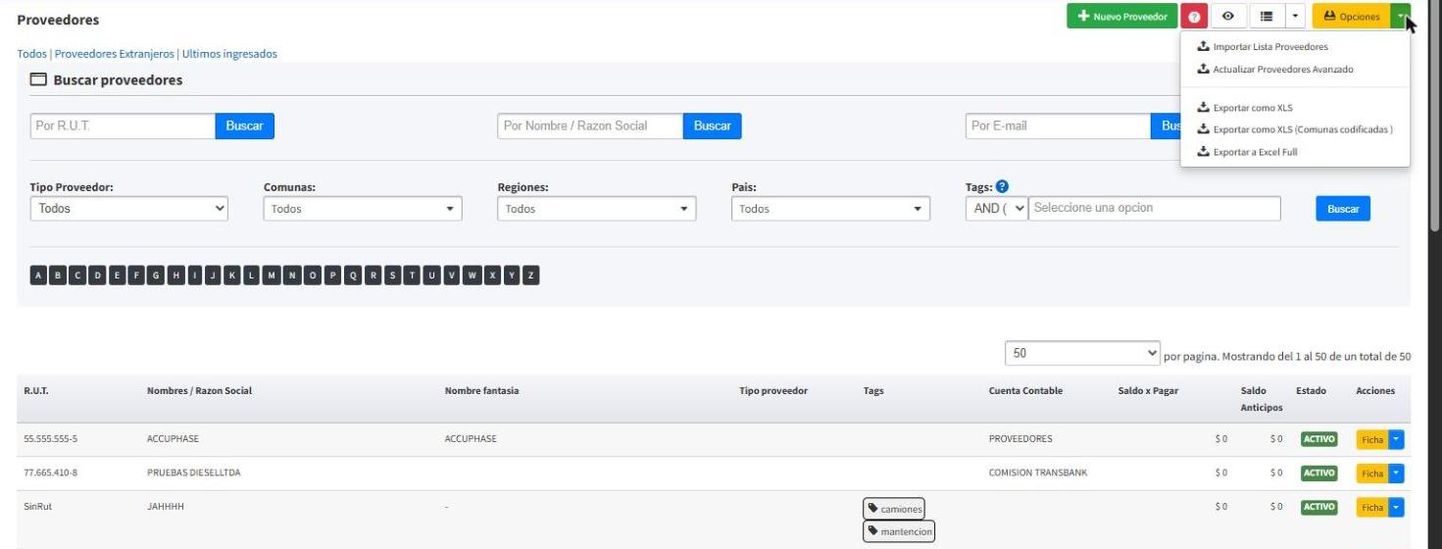The image size is (1442, 549).
Task: Toggle the eye visibility button
Action: [1227, 17]
